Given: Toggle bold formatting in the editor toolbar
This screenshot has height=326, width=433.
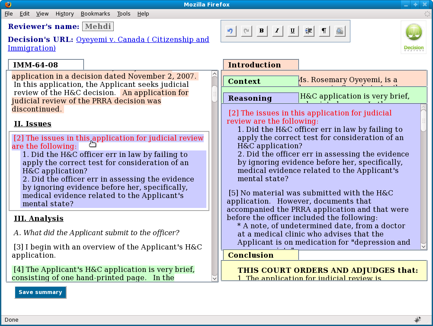Looking at the screenshot, I should click(262, 31).
